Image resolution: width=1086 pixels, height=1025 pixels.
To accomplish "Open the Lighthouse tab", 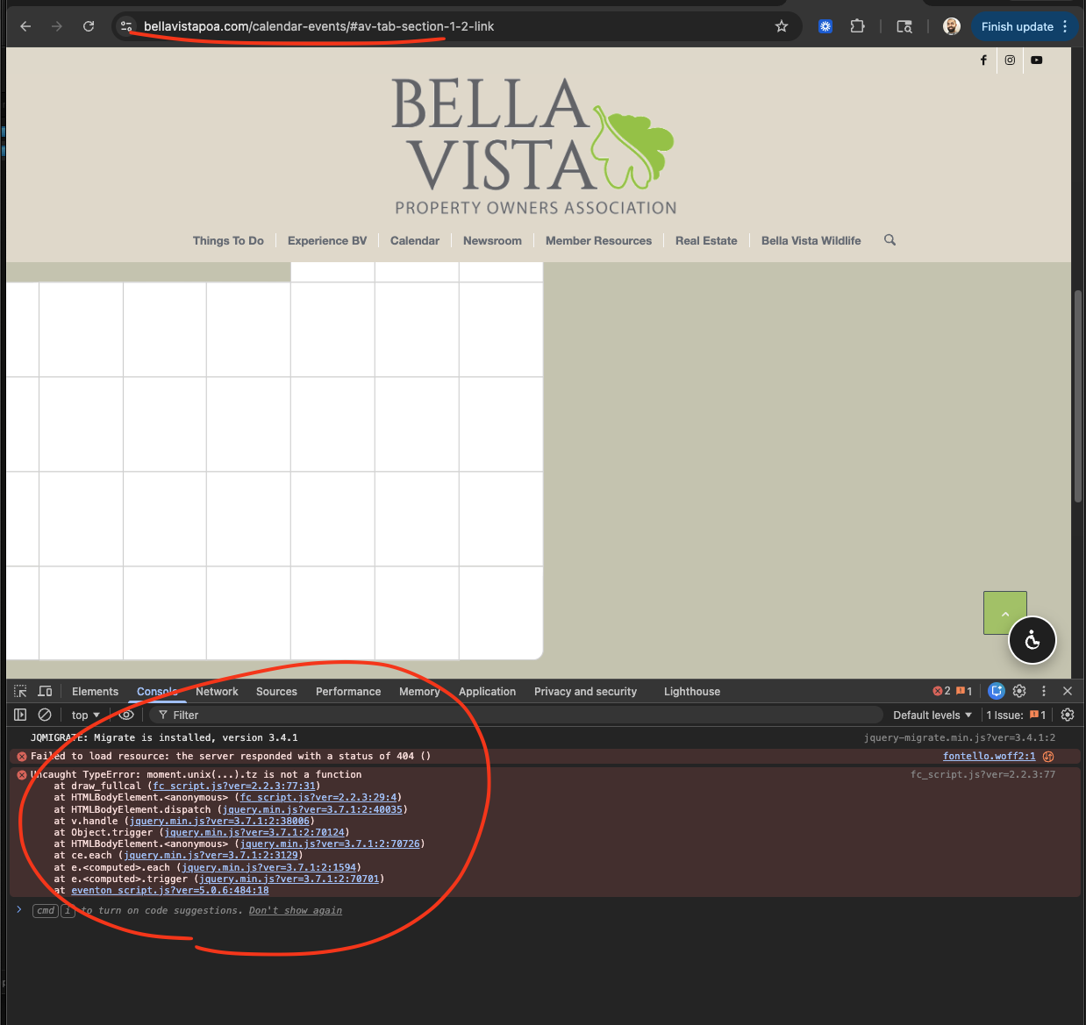I will [x=691, y=692].
